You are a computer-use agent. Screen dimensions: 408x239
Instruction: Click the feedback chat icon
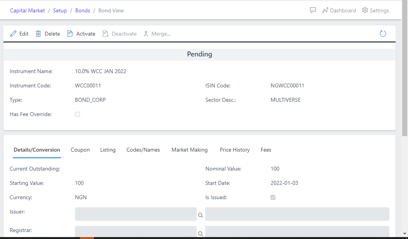coord(313,10)
